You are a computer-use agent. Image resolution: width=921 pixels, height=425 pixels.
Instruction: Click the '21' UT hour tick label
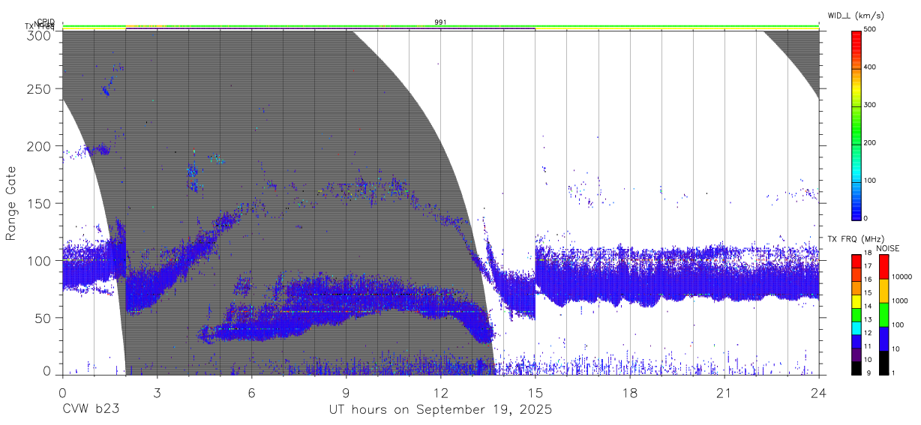(x=724, y=392)
